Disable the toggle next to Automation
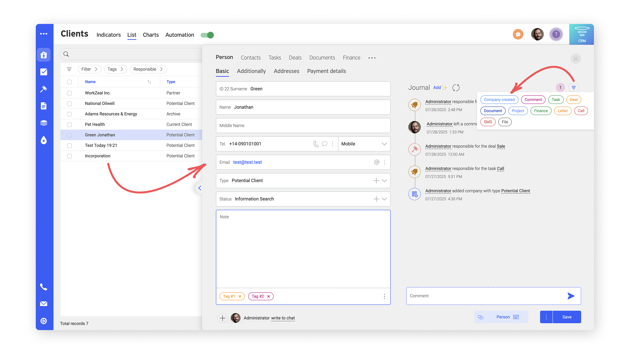 coord(207,35)
